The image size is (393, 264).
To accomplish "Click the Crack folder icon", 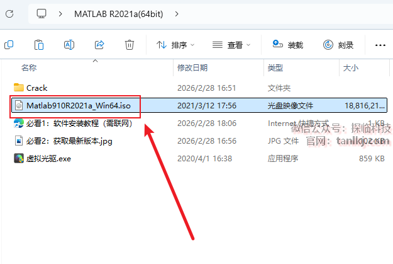I will point(18,88).
